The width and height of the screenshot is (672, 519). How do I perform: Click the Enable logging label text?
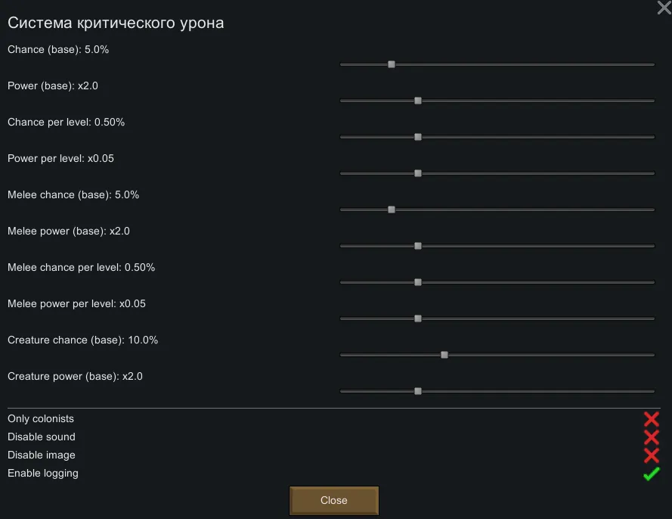pyautogui.click(x=43, y=474)
